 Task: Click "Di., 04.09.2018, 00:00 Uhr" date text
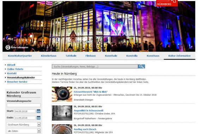point(88,88)
